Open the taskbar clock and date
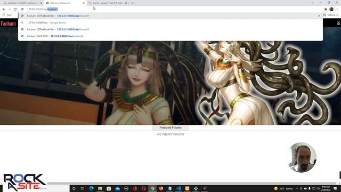This screenshot has width=341, height=192. point(326,188)
